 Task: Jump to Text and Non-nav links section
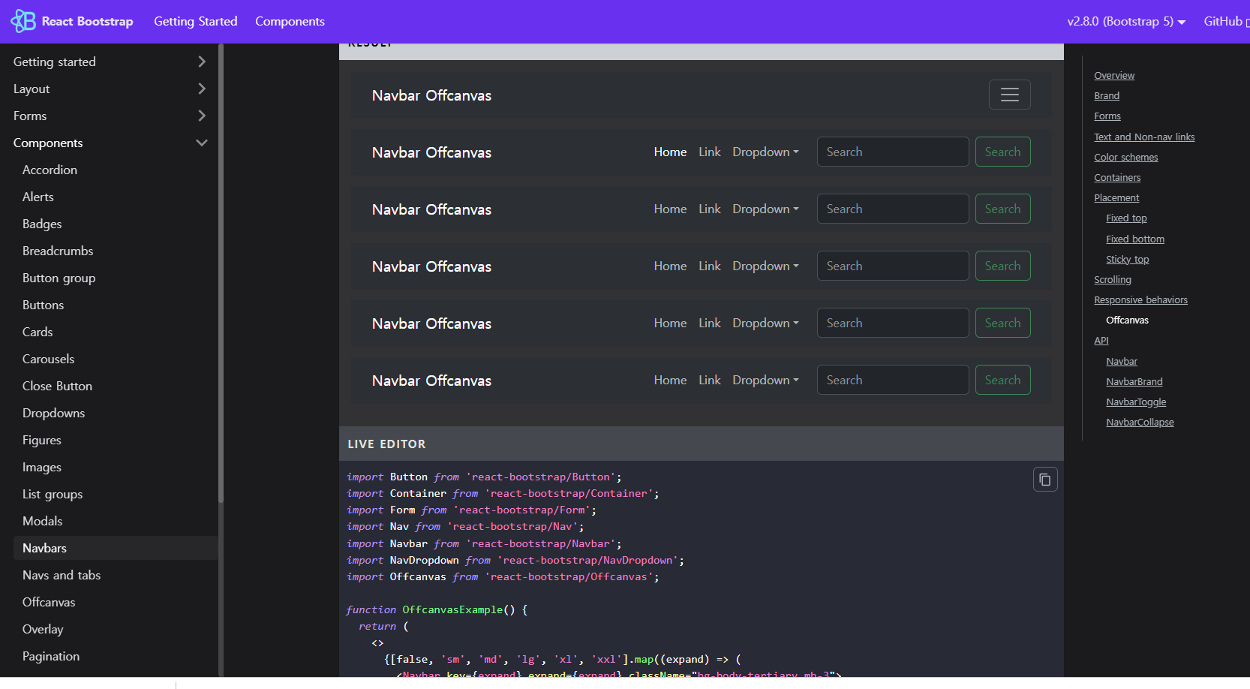pyautogui.click(x=1144, y=137)
